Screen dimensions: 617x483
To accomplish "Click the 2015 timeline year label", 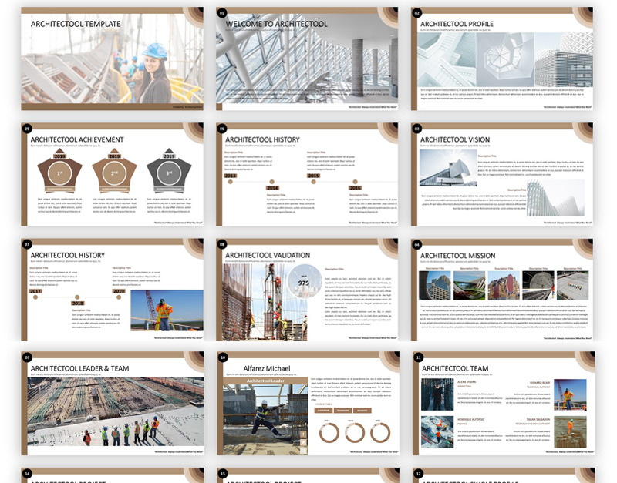I will (x=313, y=176).
